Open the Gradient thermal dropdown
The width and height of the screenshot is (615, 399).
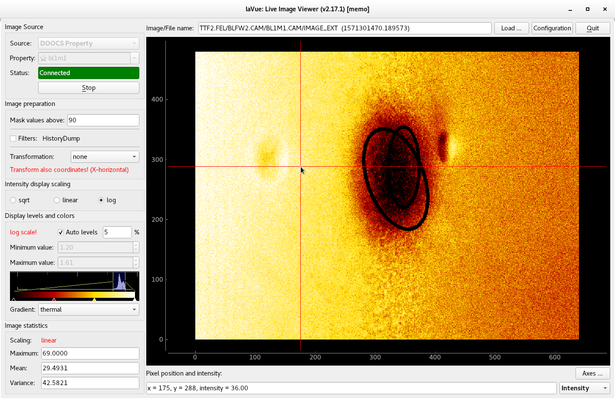(x=89, y=310)
